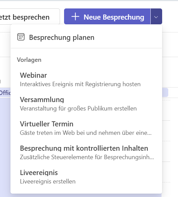
Task: Click the plus icon on Neue Besprechung
Action: click(75, 17)
